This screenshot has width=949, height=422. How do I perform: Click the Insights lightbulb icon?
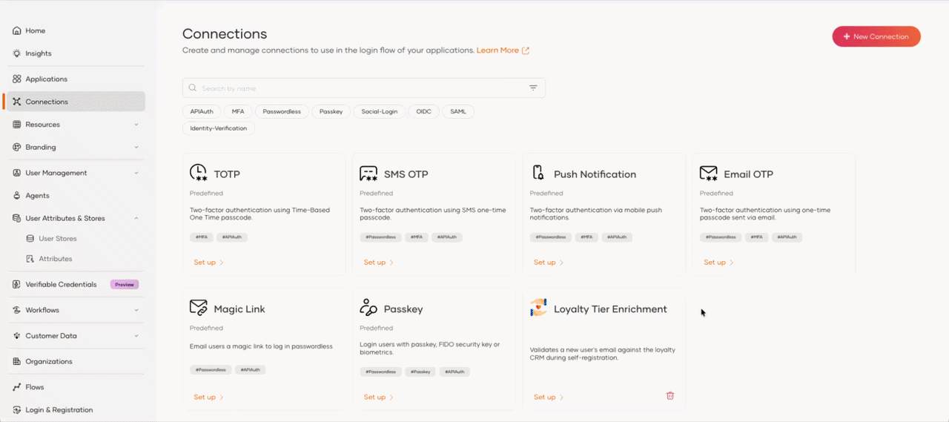tap(17, 53)
